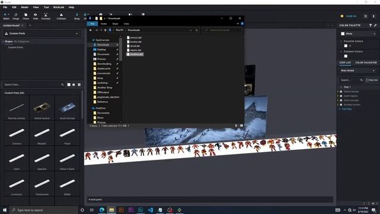
Task: Click Add Step in step list
Action: 347,109
